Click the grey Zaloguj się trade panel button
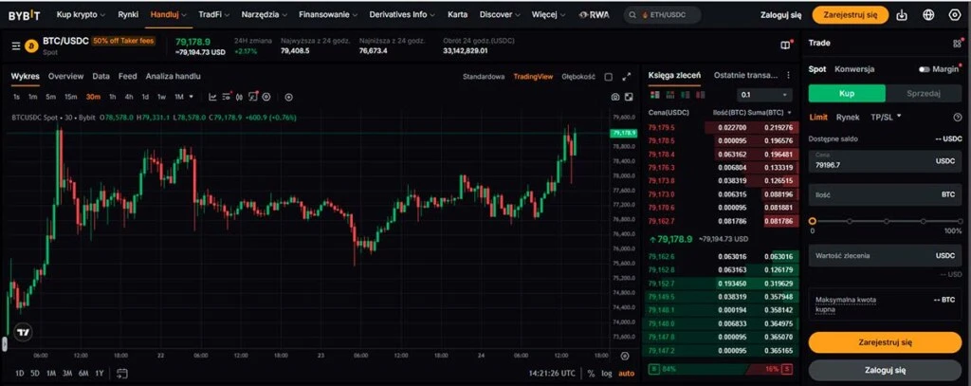971x386 pixels. [x=885, y=371]
